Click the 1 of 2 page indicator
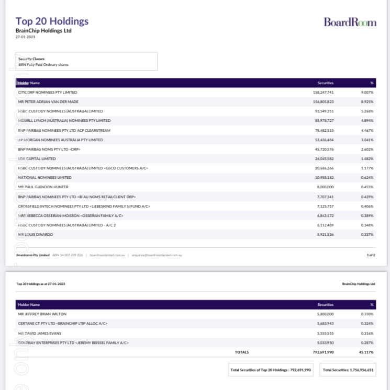 click(x=371, y=255)
